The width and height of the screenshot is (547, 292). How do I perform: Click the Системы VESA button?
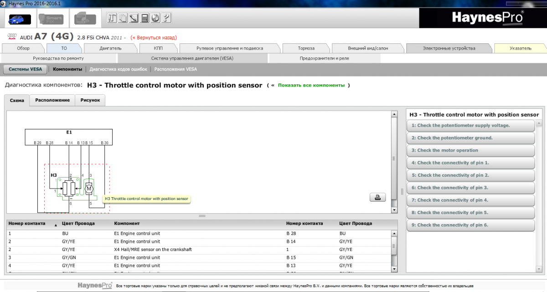tap(25, 69)
